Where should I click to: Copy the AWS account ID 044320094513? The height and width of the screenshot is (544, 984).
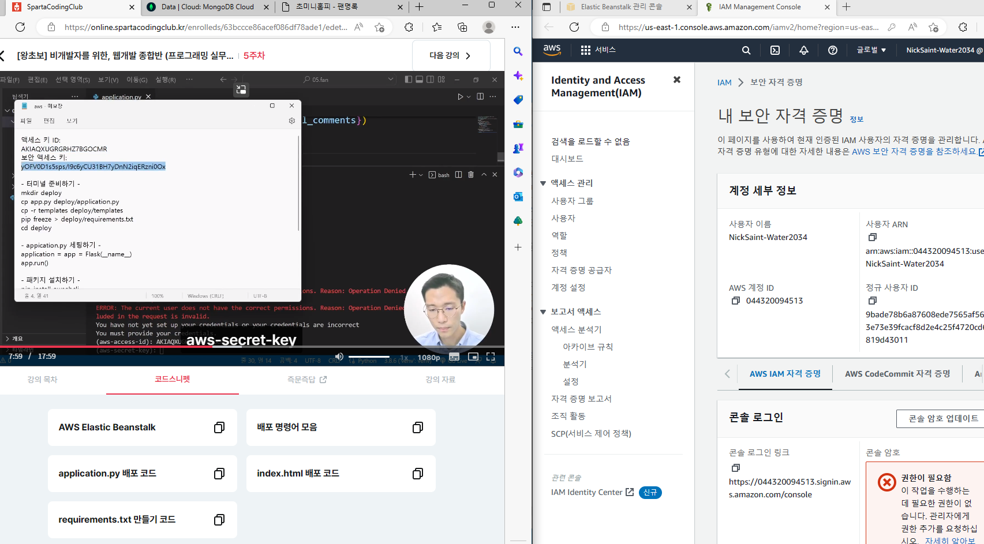point(736,301)
